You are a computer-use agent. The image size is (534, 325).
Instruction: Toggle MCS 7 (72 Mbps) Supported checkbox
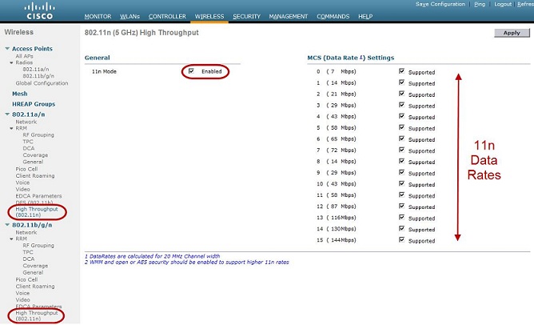(x=401, y=150)
